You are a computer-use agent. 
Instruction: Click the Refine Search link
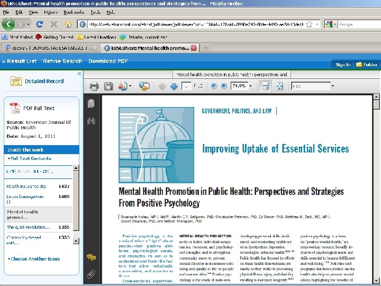tap(62, 61)
